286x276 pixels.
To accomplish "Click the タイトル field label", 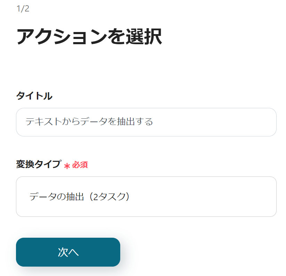I will pos(34,96).
